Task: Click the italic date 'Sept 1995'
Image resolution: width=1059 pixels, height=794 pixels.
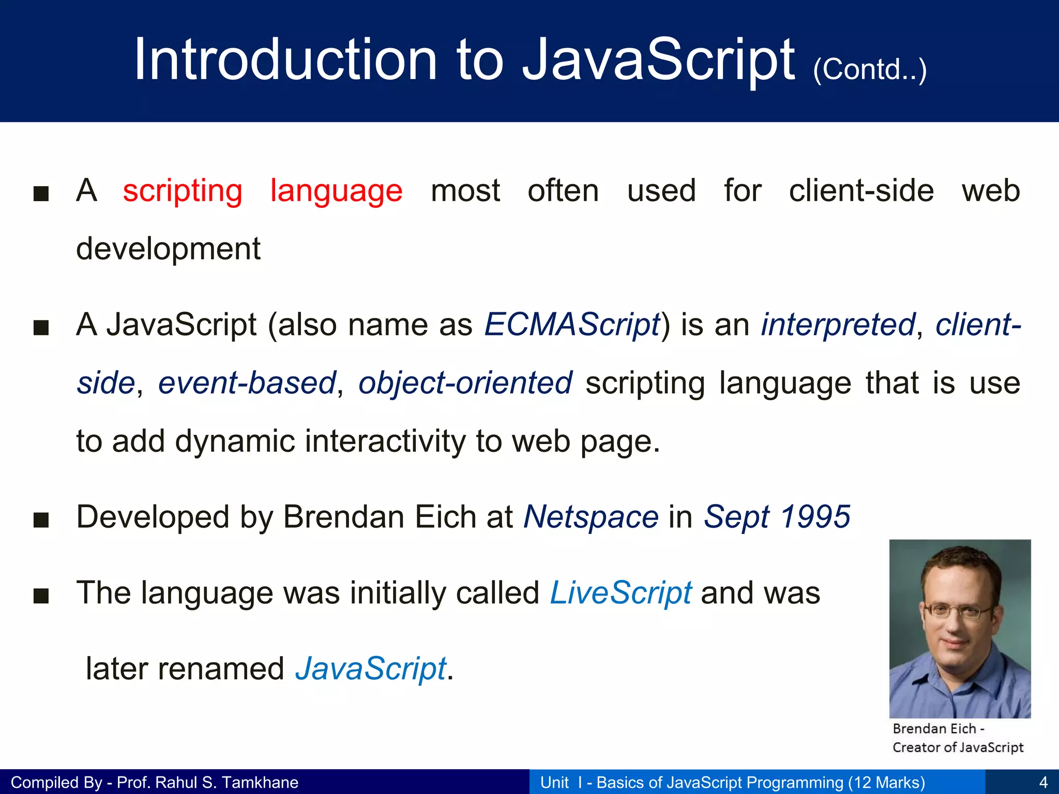Action: [x=777, y=517]
